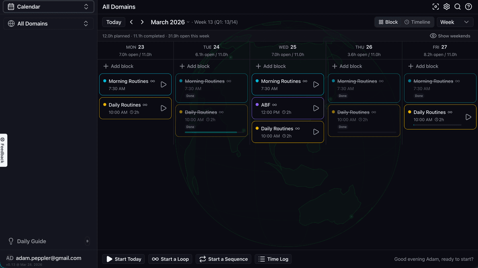Screen dimensions: 478x268
Task: Play the ABF block on Wednesday
Action: 316,108
